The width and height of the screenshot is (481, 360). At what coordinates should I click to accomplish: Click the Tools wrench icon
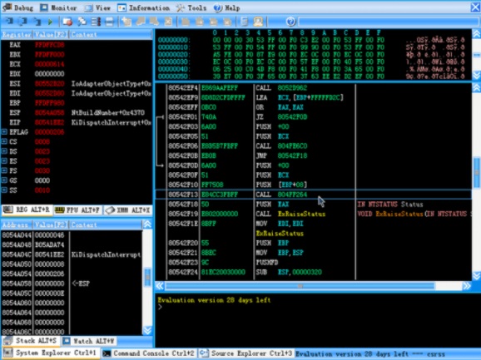tap(181, 7)
